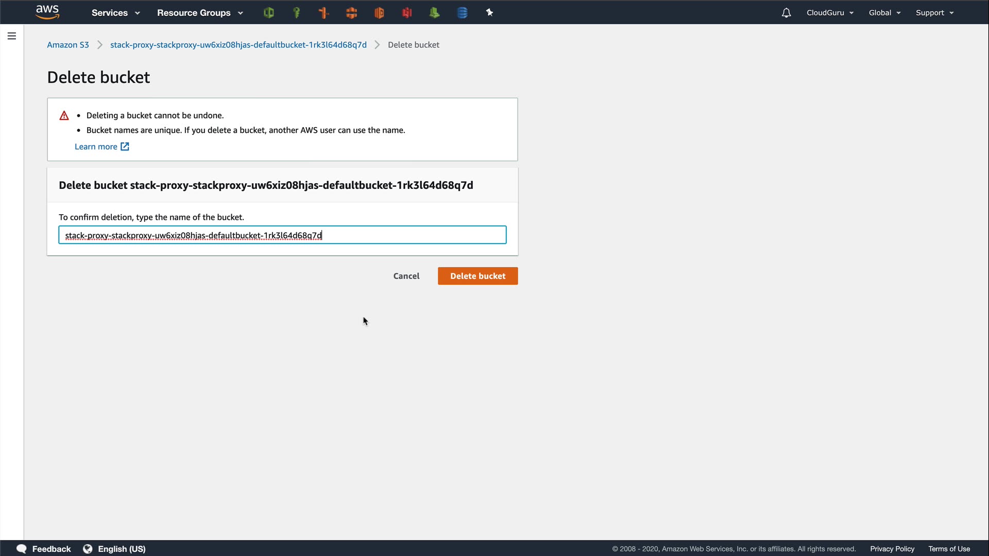This screenshot has width=989, height=556.
Task: Open the blue DynamoDB shortcut icon
Action: (x=462, y=13)
